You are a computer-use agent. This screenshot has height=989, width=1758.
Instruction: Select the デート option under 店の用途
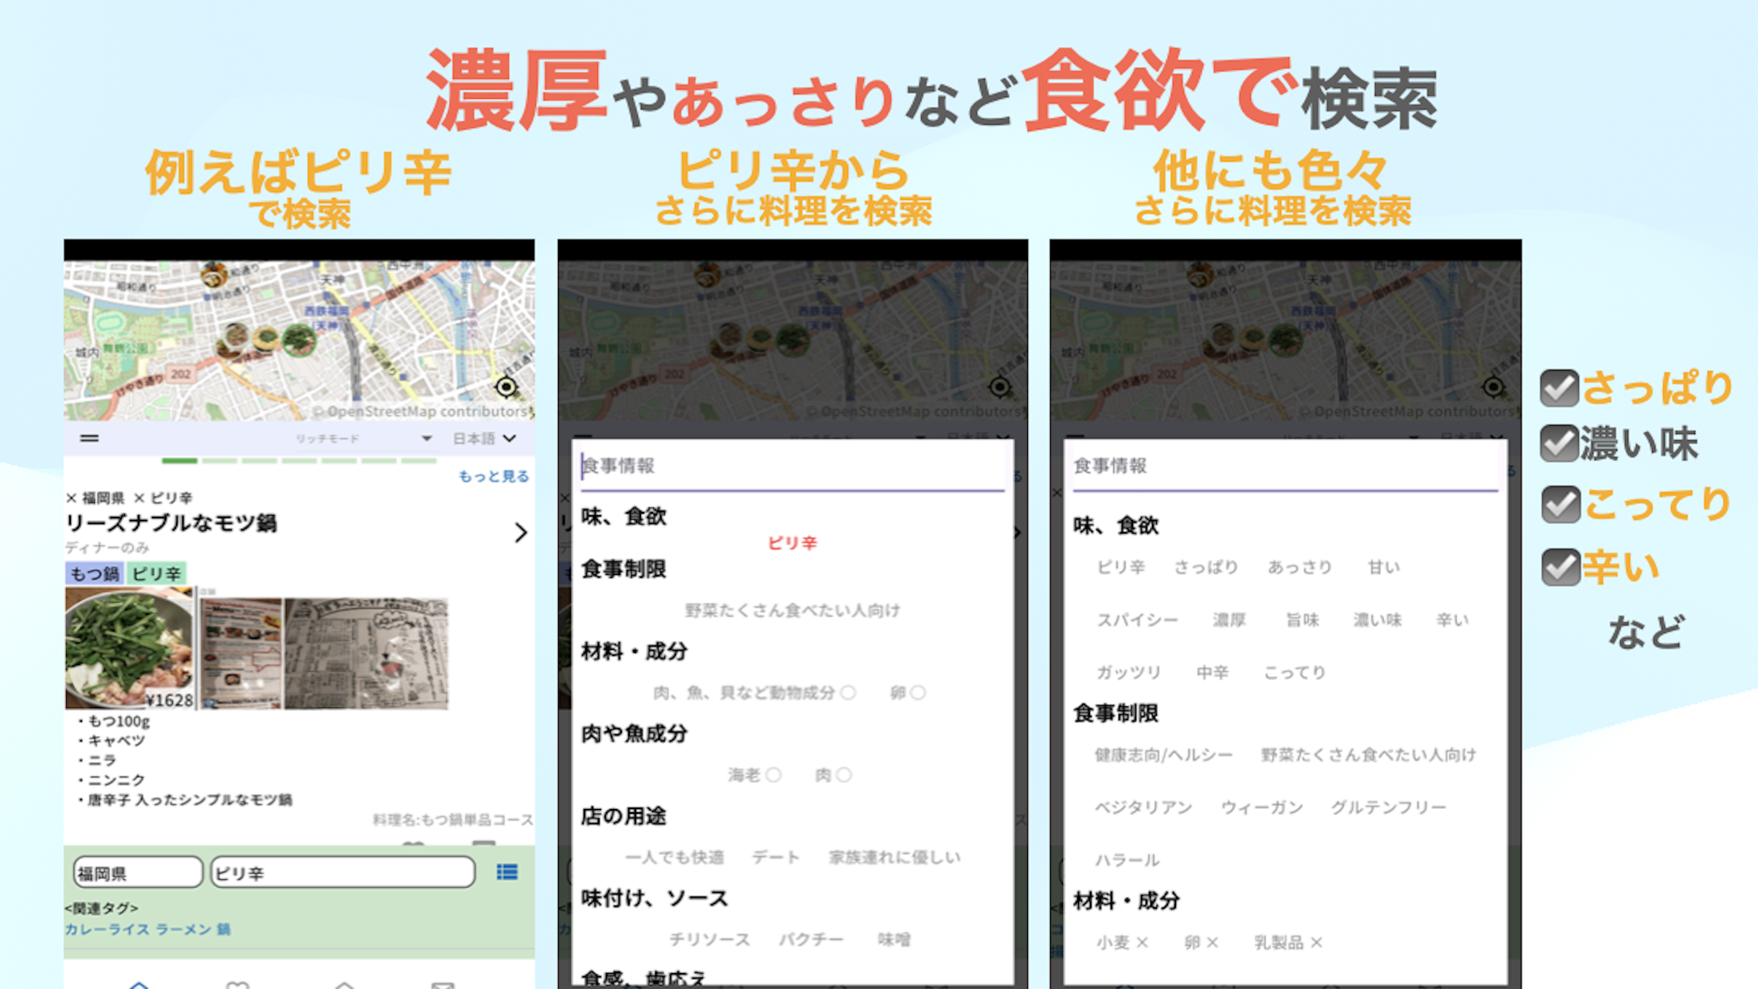tap(776, 858)
